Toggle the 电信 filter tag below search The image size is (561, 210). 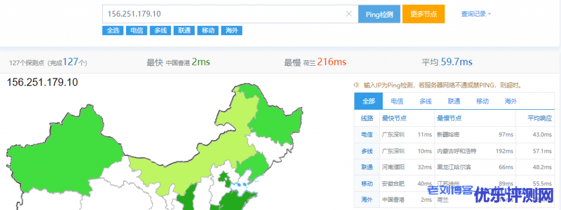[136, 31]
